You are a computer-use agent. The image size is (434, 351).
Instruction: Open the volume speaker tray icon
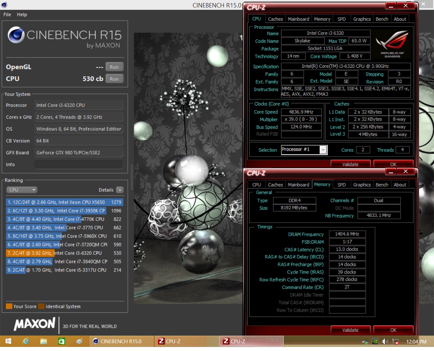(385, 342)
